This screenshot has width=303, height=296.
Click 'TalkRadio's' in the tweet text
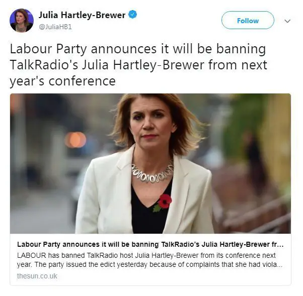click(44, 65)
